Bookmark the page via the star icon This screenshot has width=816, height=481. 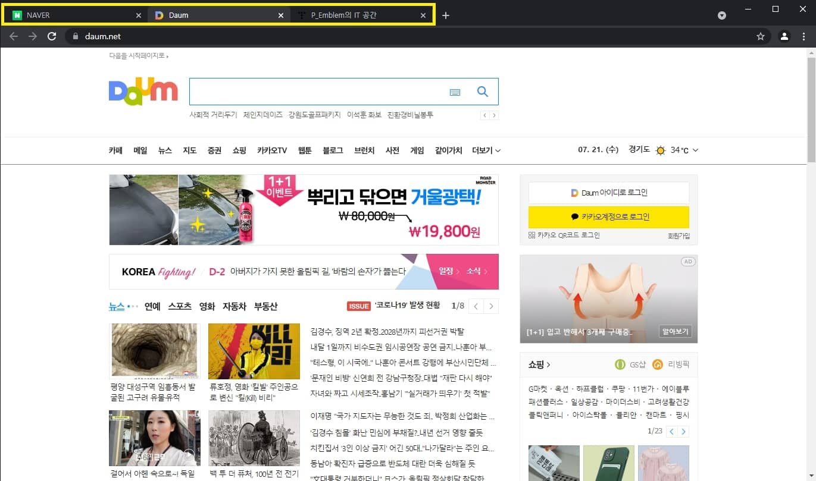tap(760, 36)
